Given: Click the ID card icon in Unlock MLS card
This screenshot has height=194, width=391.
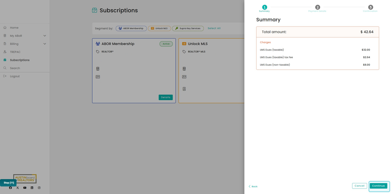Looking at the screenshot, I should pos(184,77).
